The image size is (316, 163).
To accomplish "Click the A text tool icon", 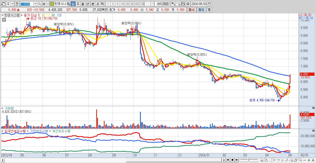I will [x=313, y=160].
